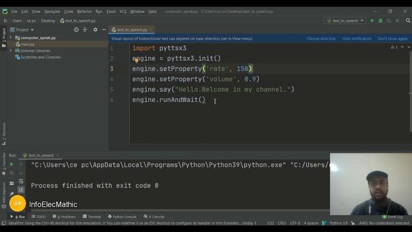Open the Tools menu
The width and height of the screenshot is (412, 232).
tap(111, 12)
